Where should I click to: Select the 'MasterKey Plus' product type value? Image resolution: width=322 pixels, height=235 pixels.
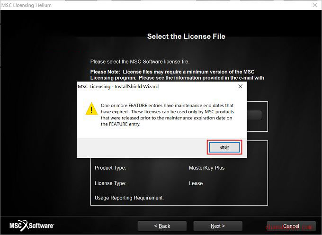[206, 168]
